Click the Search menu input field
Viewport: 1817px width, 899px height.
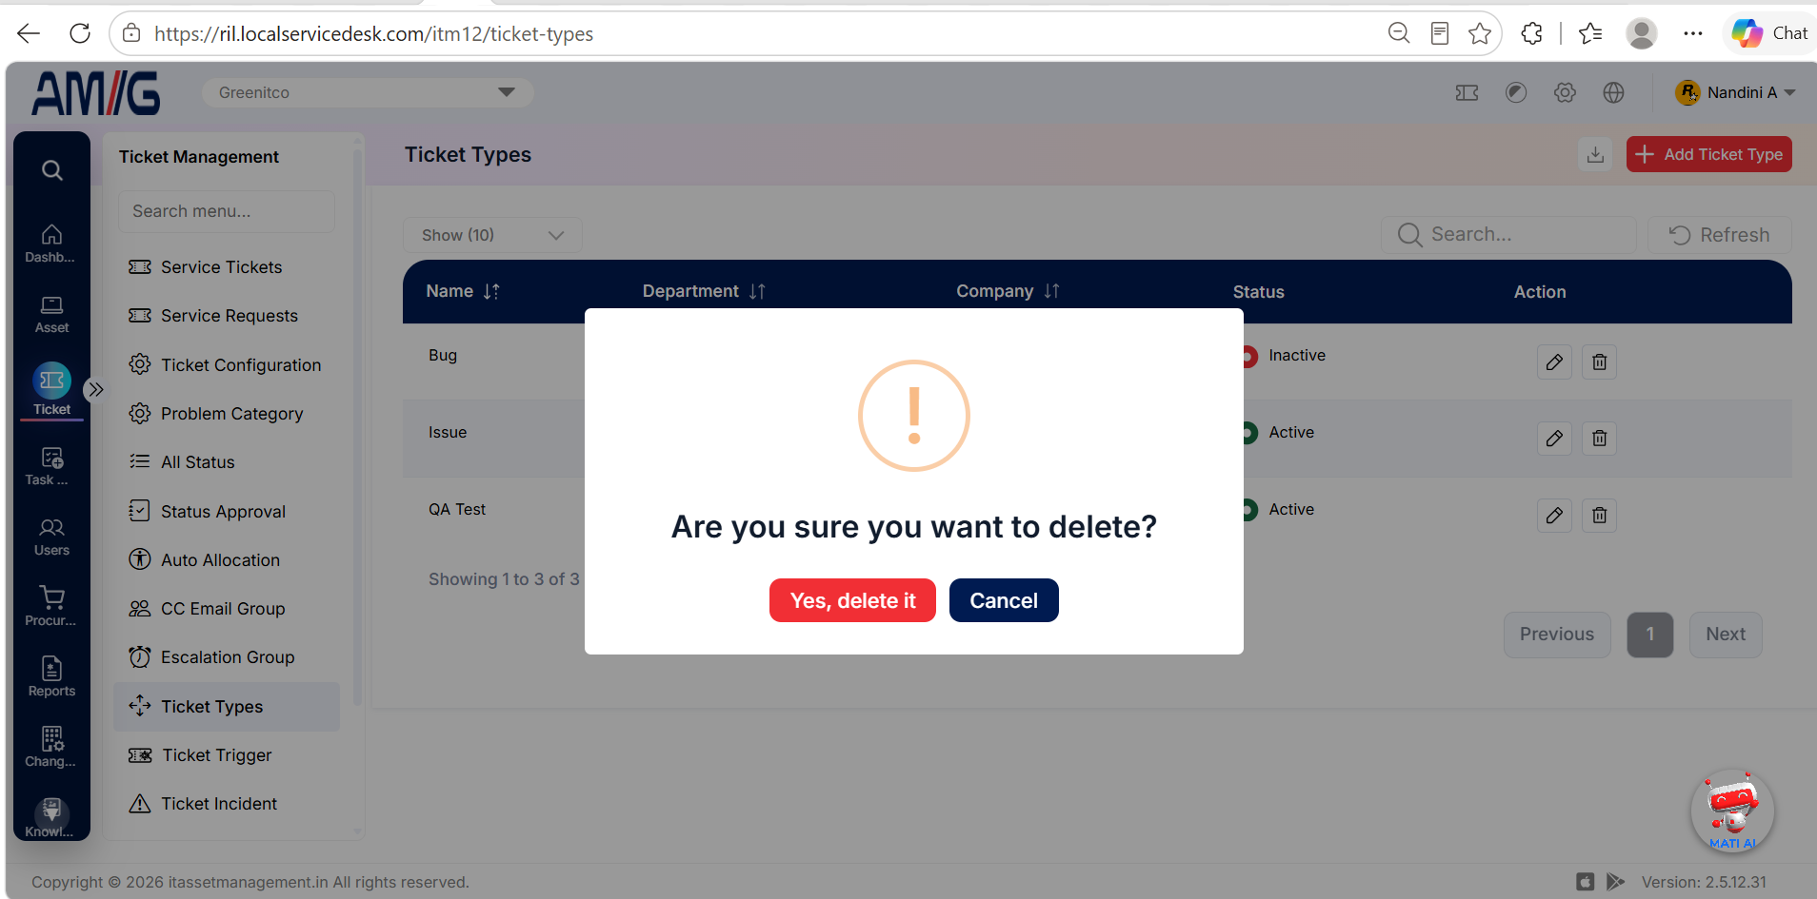coord(227,211)
